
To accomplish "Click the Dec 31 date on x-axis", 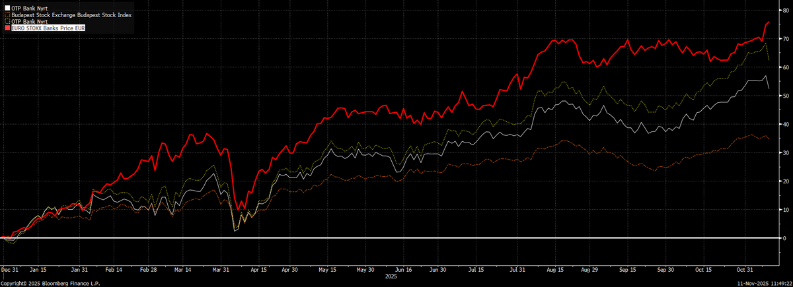I will coord(11,269).
